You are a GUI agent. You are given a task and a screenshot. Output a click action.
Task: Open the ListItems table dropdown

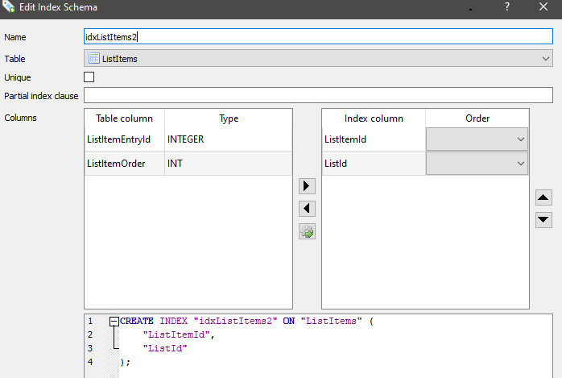[x=545, y=58]
